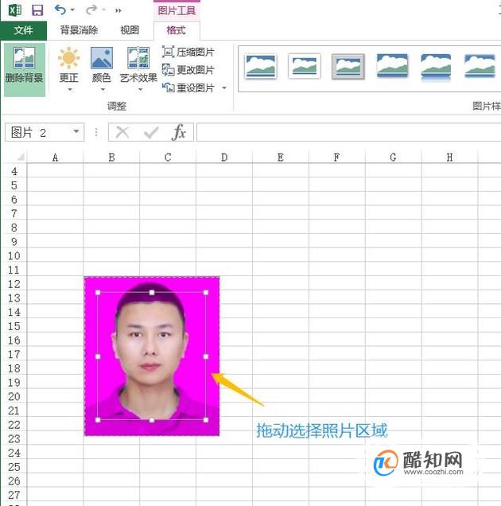Apply the third highlighted picture style
This screenshot has width=501, height=506.
[x=348, y=67]
